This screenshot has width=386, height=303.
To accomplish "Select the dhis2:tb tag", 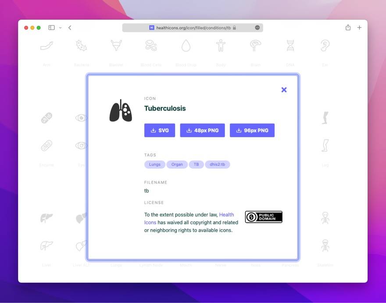I will (x=218, y=164).
